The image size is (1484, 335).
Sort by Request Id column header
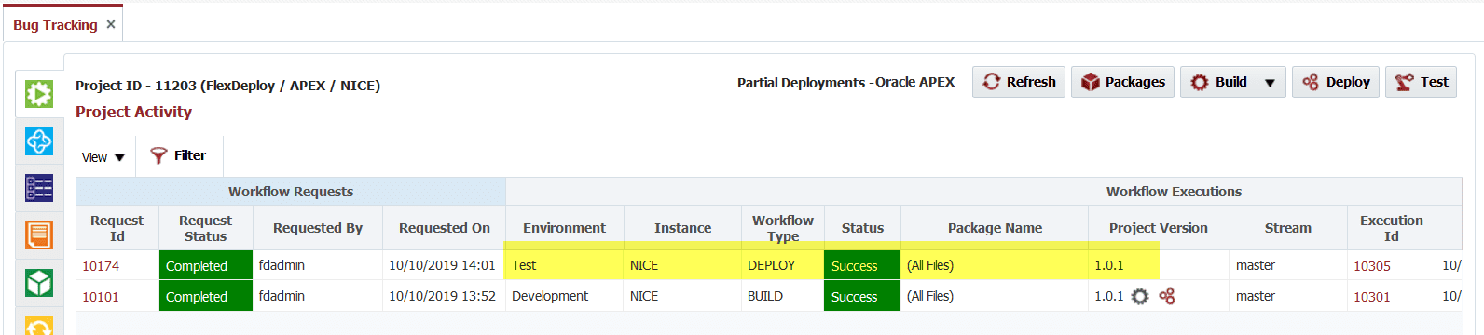117,228
